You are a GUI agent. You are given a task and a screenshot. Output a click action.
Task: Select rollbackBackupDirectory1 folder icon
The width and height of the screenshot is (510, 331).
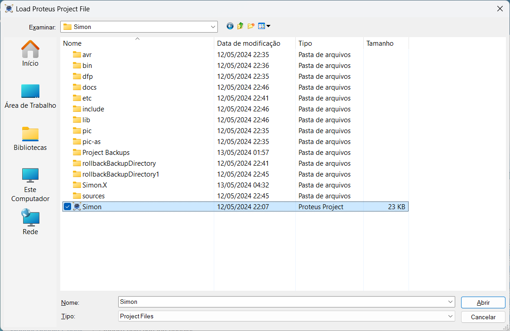[77, 174]
